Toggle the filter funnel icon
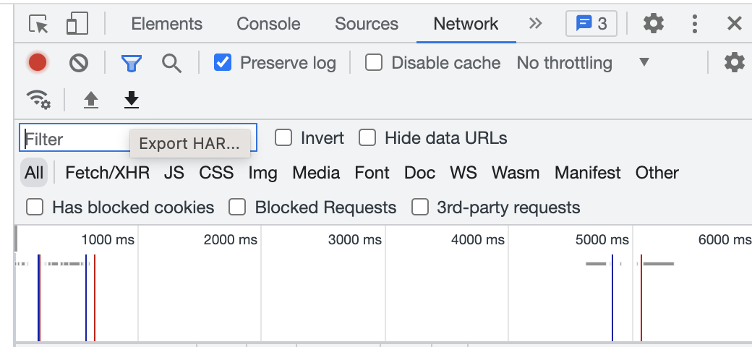The width and height of the screenshot is (752, 347). pos(131,63)
